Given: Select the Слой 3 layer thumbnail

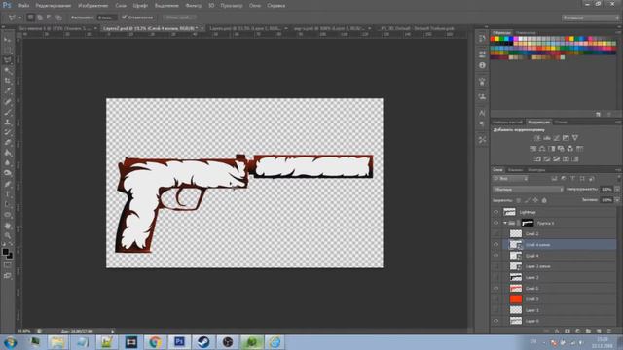Looking at the screenshot, I should point(516,299).
